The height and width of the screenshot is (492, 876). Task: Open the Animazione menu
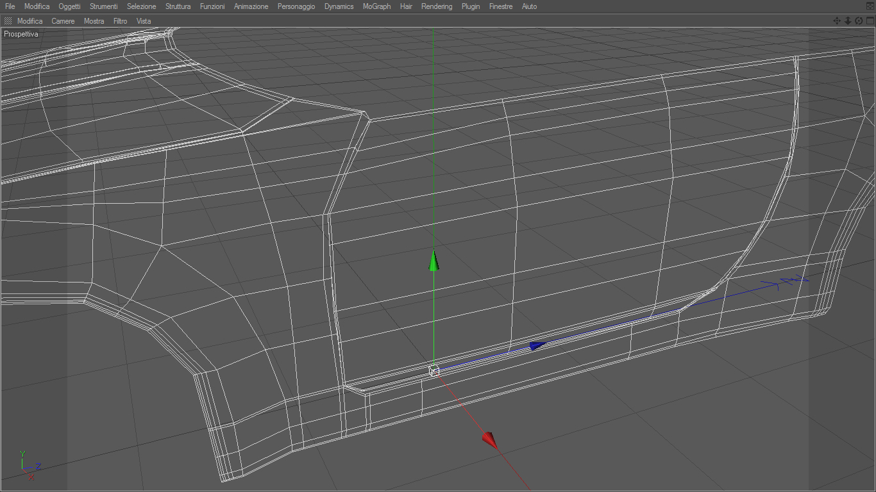pyautogui.click(x=251, y=6)
